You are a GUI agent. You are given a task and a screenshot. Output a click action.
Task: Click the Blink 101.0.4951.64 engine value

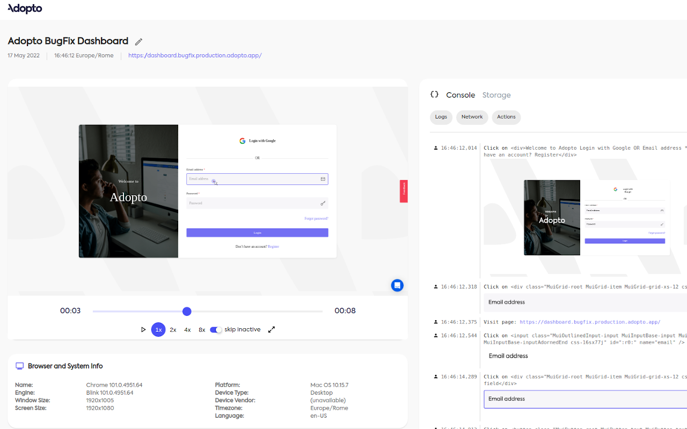[110, 393]
